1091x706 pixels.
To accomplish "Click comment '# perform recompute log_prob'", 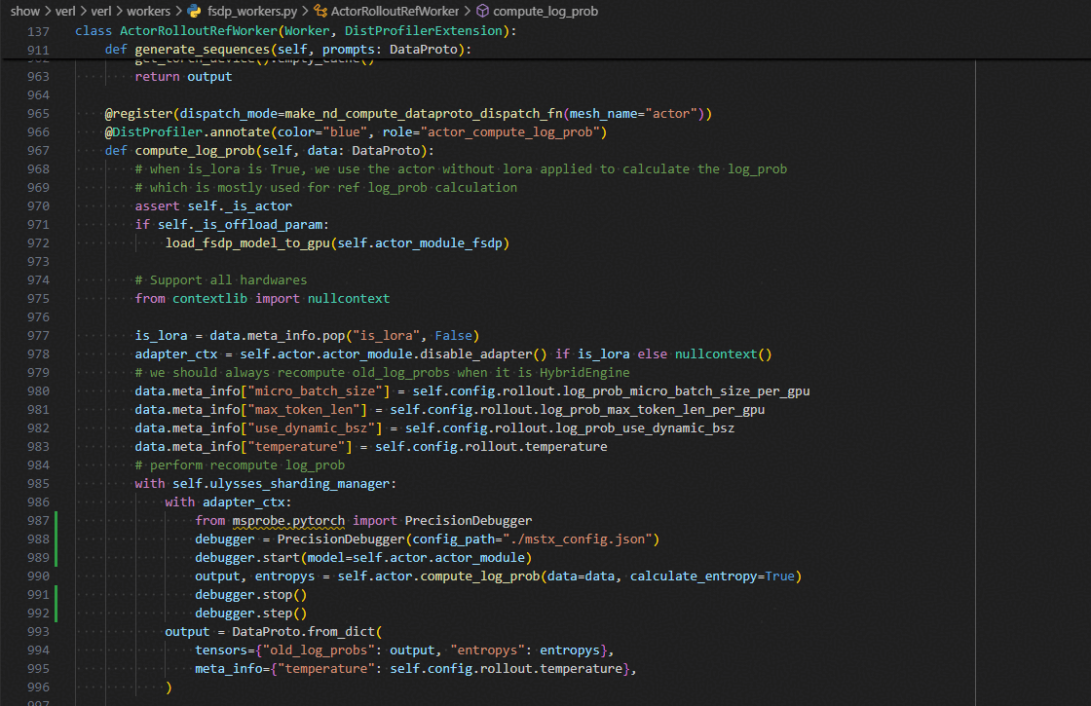I will 240,465.
